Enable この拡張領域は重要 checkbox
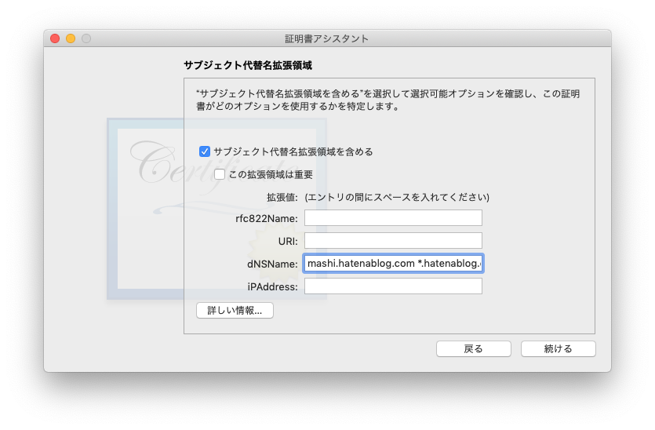The height and width of the screenshot is (430, 655). coord(220,174)
